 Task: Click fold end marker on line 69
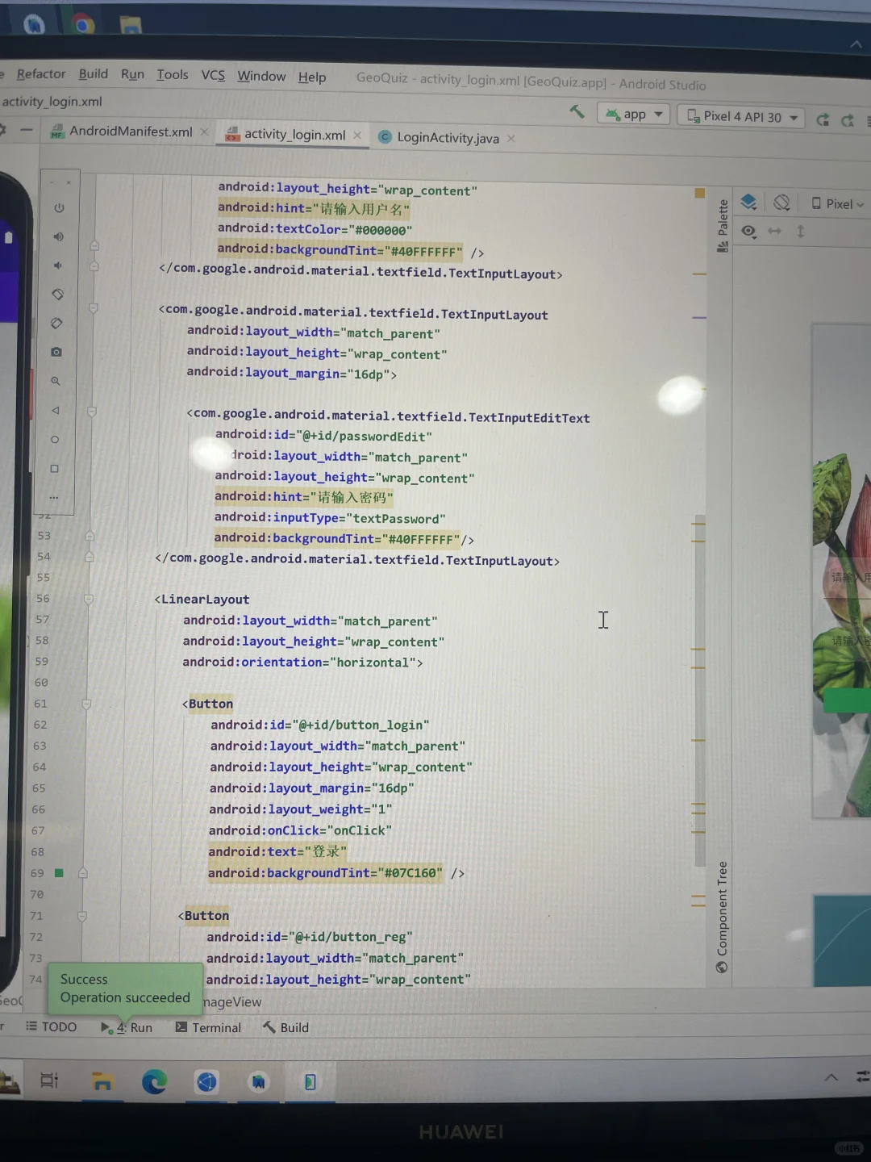pyautogui.click(x=82, y=873)
